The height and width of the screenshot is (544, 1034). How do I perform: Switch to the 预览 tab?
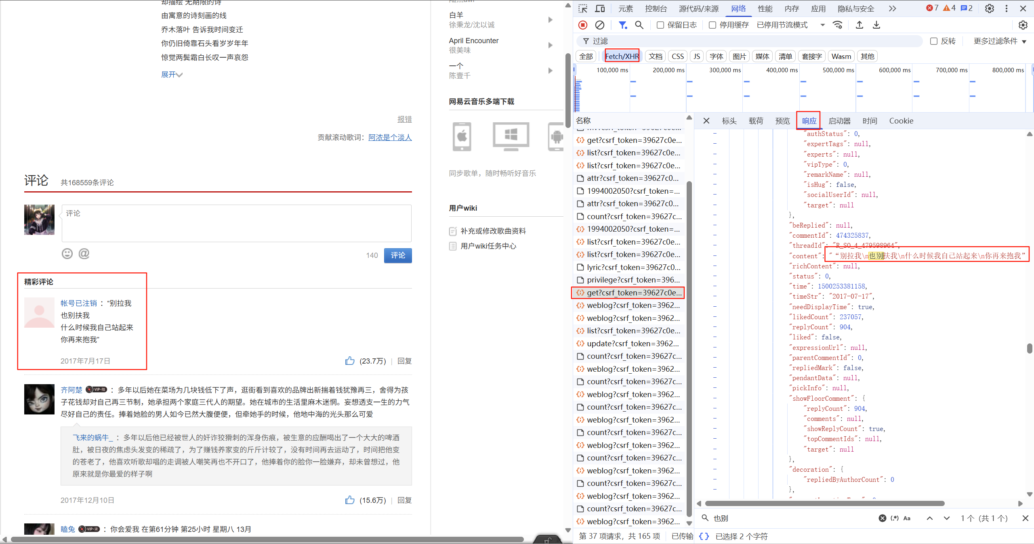(x=782, y=121)
